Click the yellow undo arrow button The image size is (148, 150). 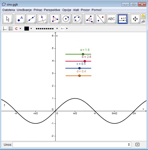tap(143, 16)
